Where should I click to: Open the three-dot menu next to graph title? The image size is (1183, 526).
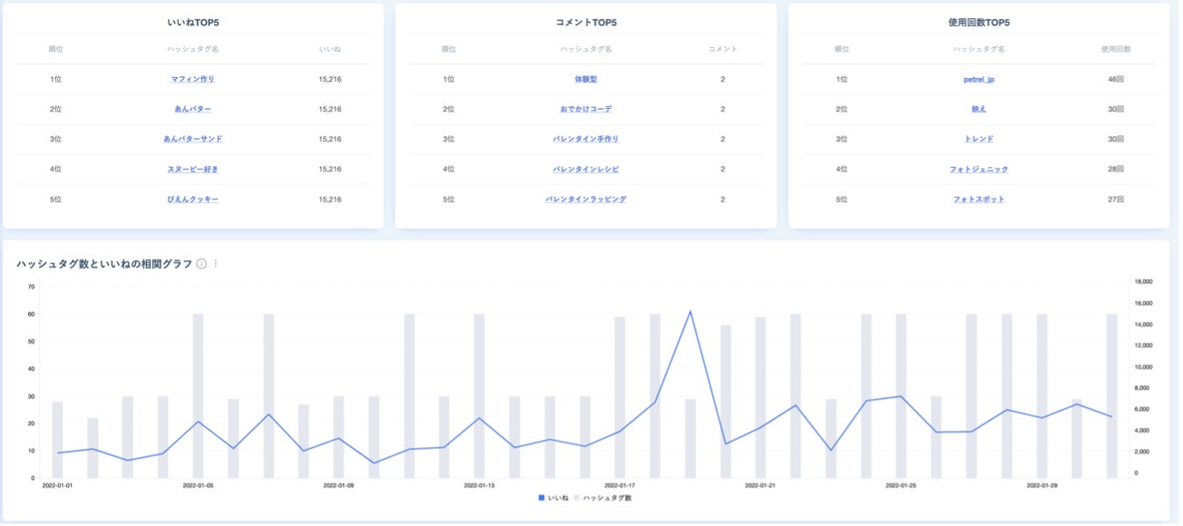(216, 264)
